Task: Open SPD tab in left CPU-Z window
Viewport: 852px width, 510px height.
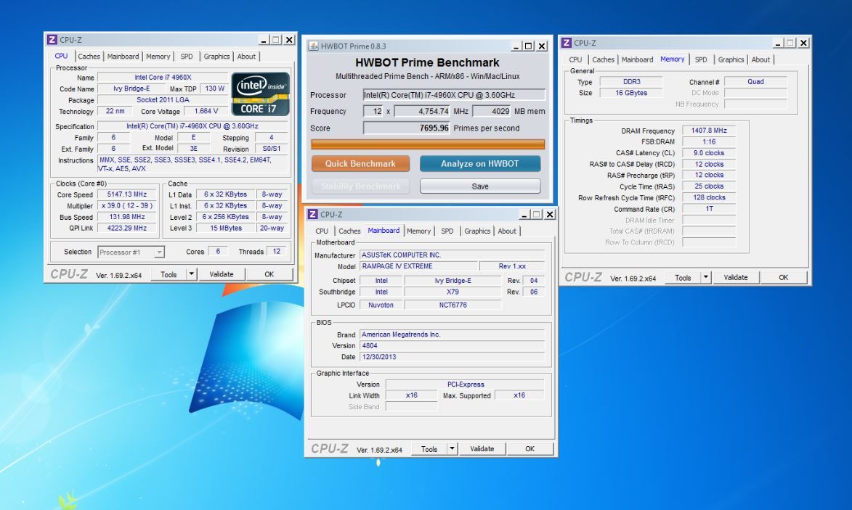Action: click(x=187, y=57)
